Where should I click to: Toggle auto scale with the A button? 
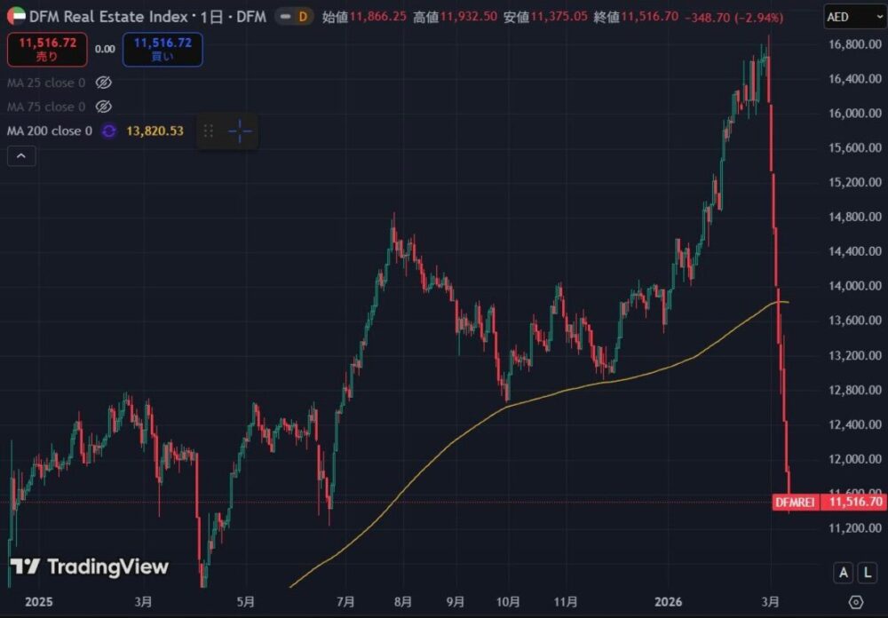(x=843, y=574)
